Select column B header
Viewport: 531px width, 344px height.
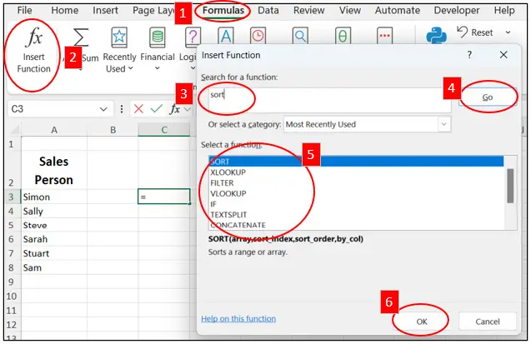tap(113, 130)
